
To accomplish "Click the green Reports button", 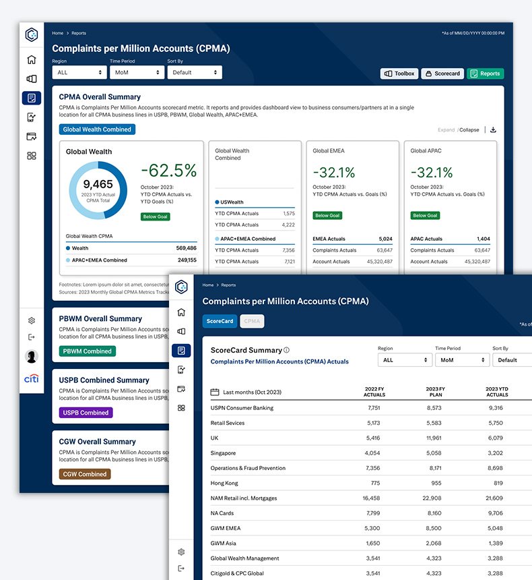I will click(486, 74).
